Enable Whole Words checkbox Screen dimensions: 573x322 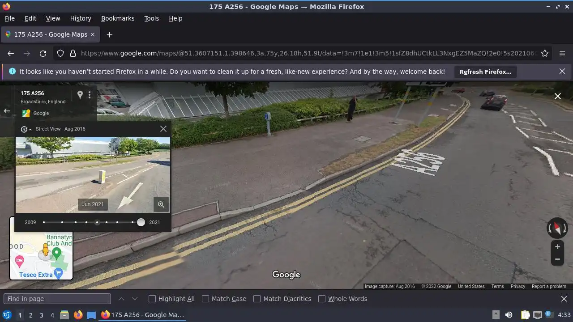coord(322,299)
